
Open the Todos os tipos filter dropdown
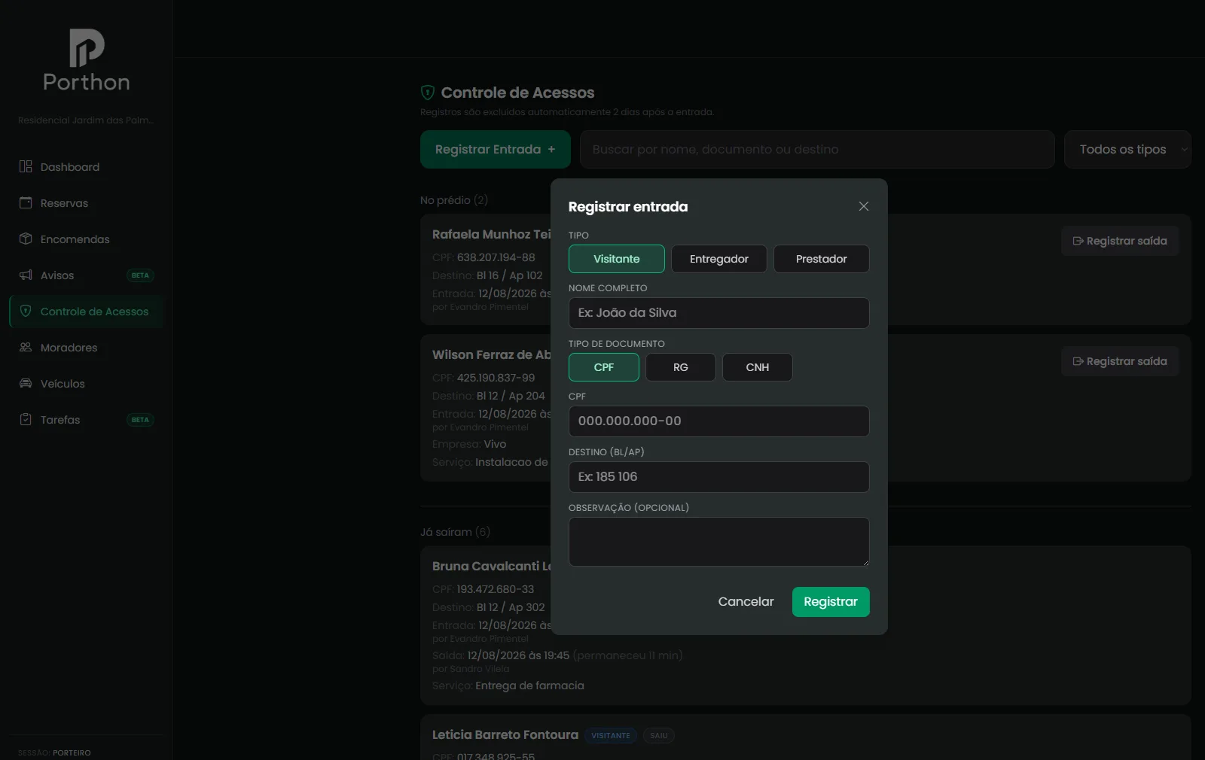click(1127, 149)
